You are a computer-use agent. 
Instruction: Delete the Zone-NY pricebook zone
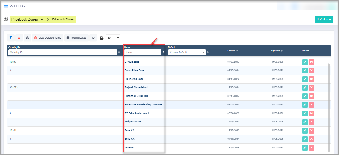[311, 148]
